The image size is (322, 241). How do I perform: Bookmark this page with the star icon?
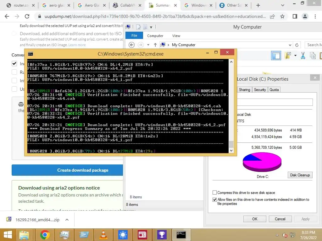282,16
